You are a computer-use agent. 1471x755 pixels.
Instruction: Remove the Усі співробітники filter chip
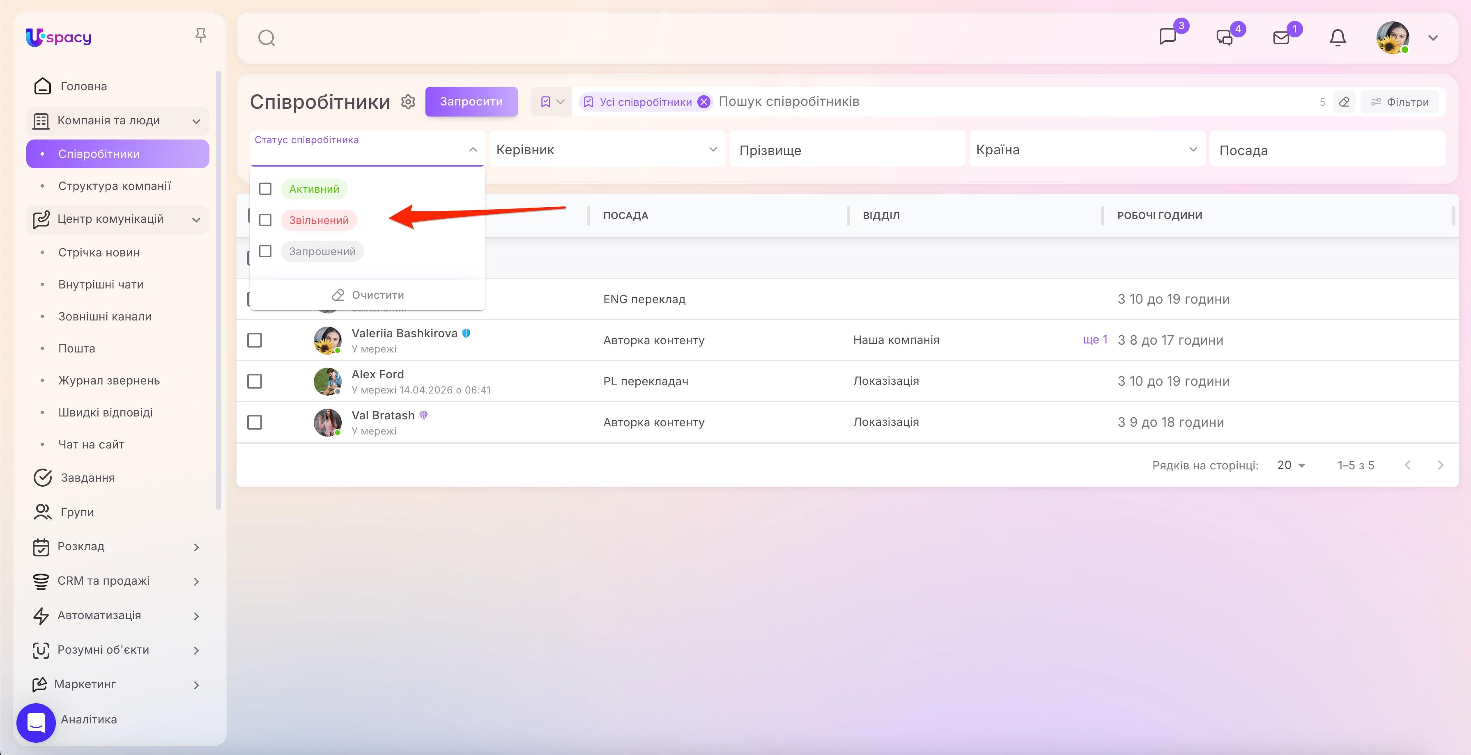[x=704, y=102]
